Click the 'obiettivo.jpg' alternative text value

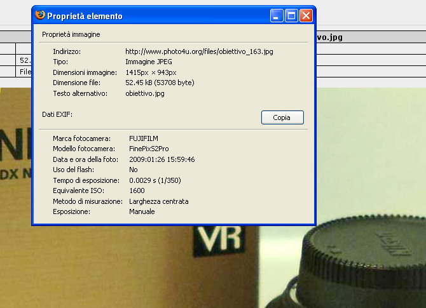145,93
